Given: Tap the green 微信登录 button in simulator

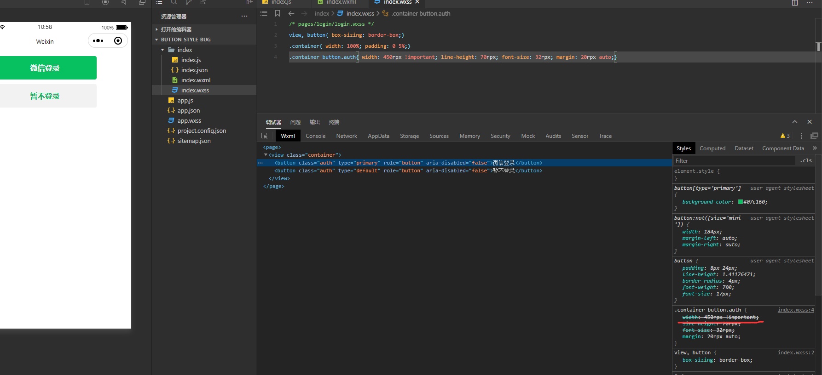Looking at the screenshot, I should (48, 68).
